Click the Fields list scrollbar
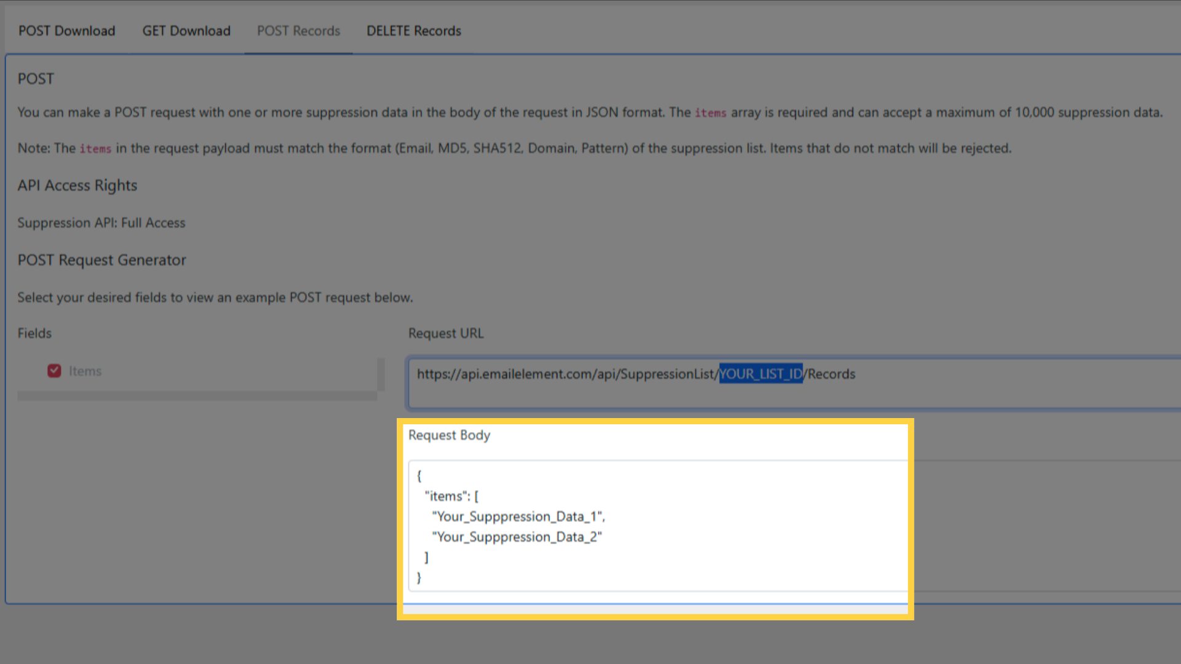Viewport: 1181px width, 664px height. [381, 374]
